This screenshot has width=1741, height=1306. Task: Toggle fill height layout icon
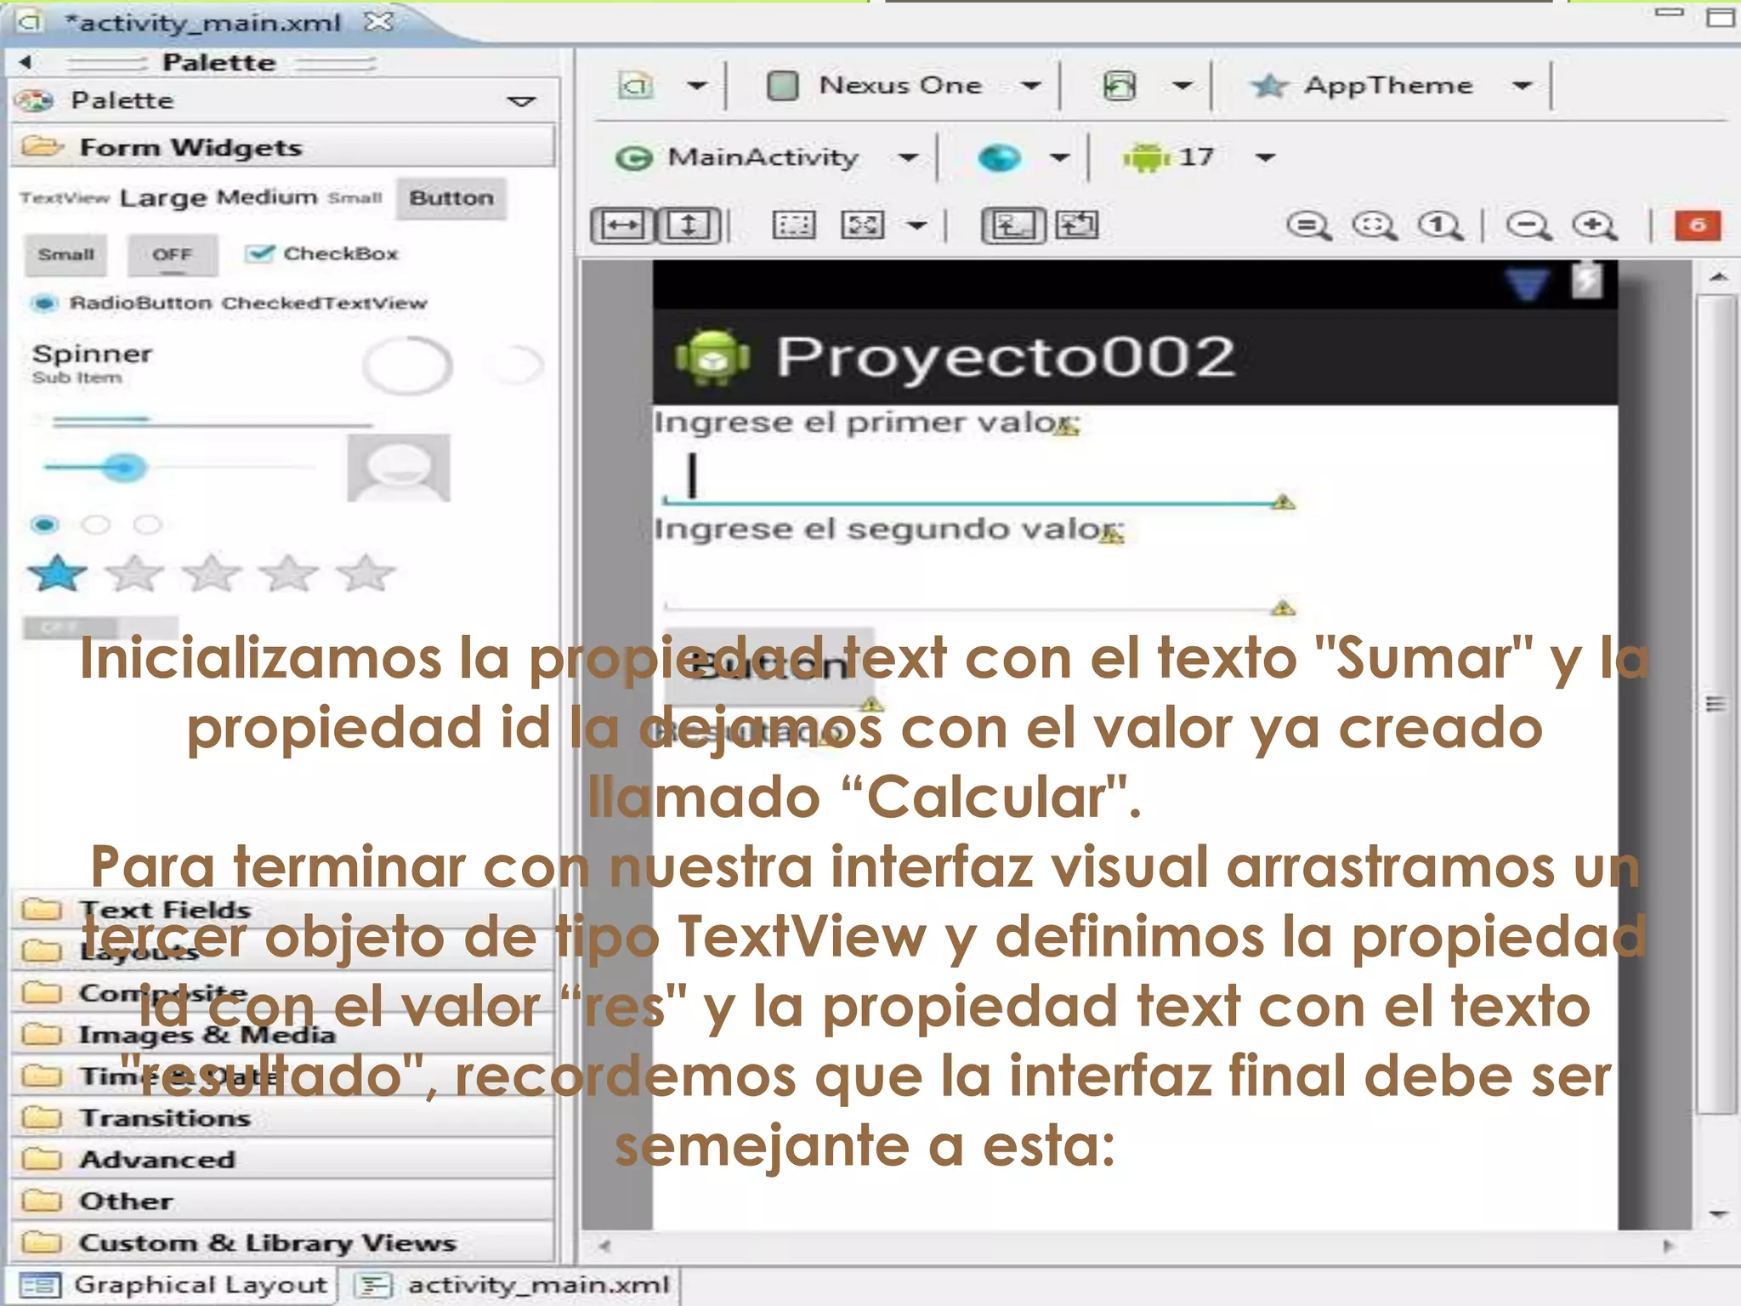point(689,225)
